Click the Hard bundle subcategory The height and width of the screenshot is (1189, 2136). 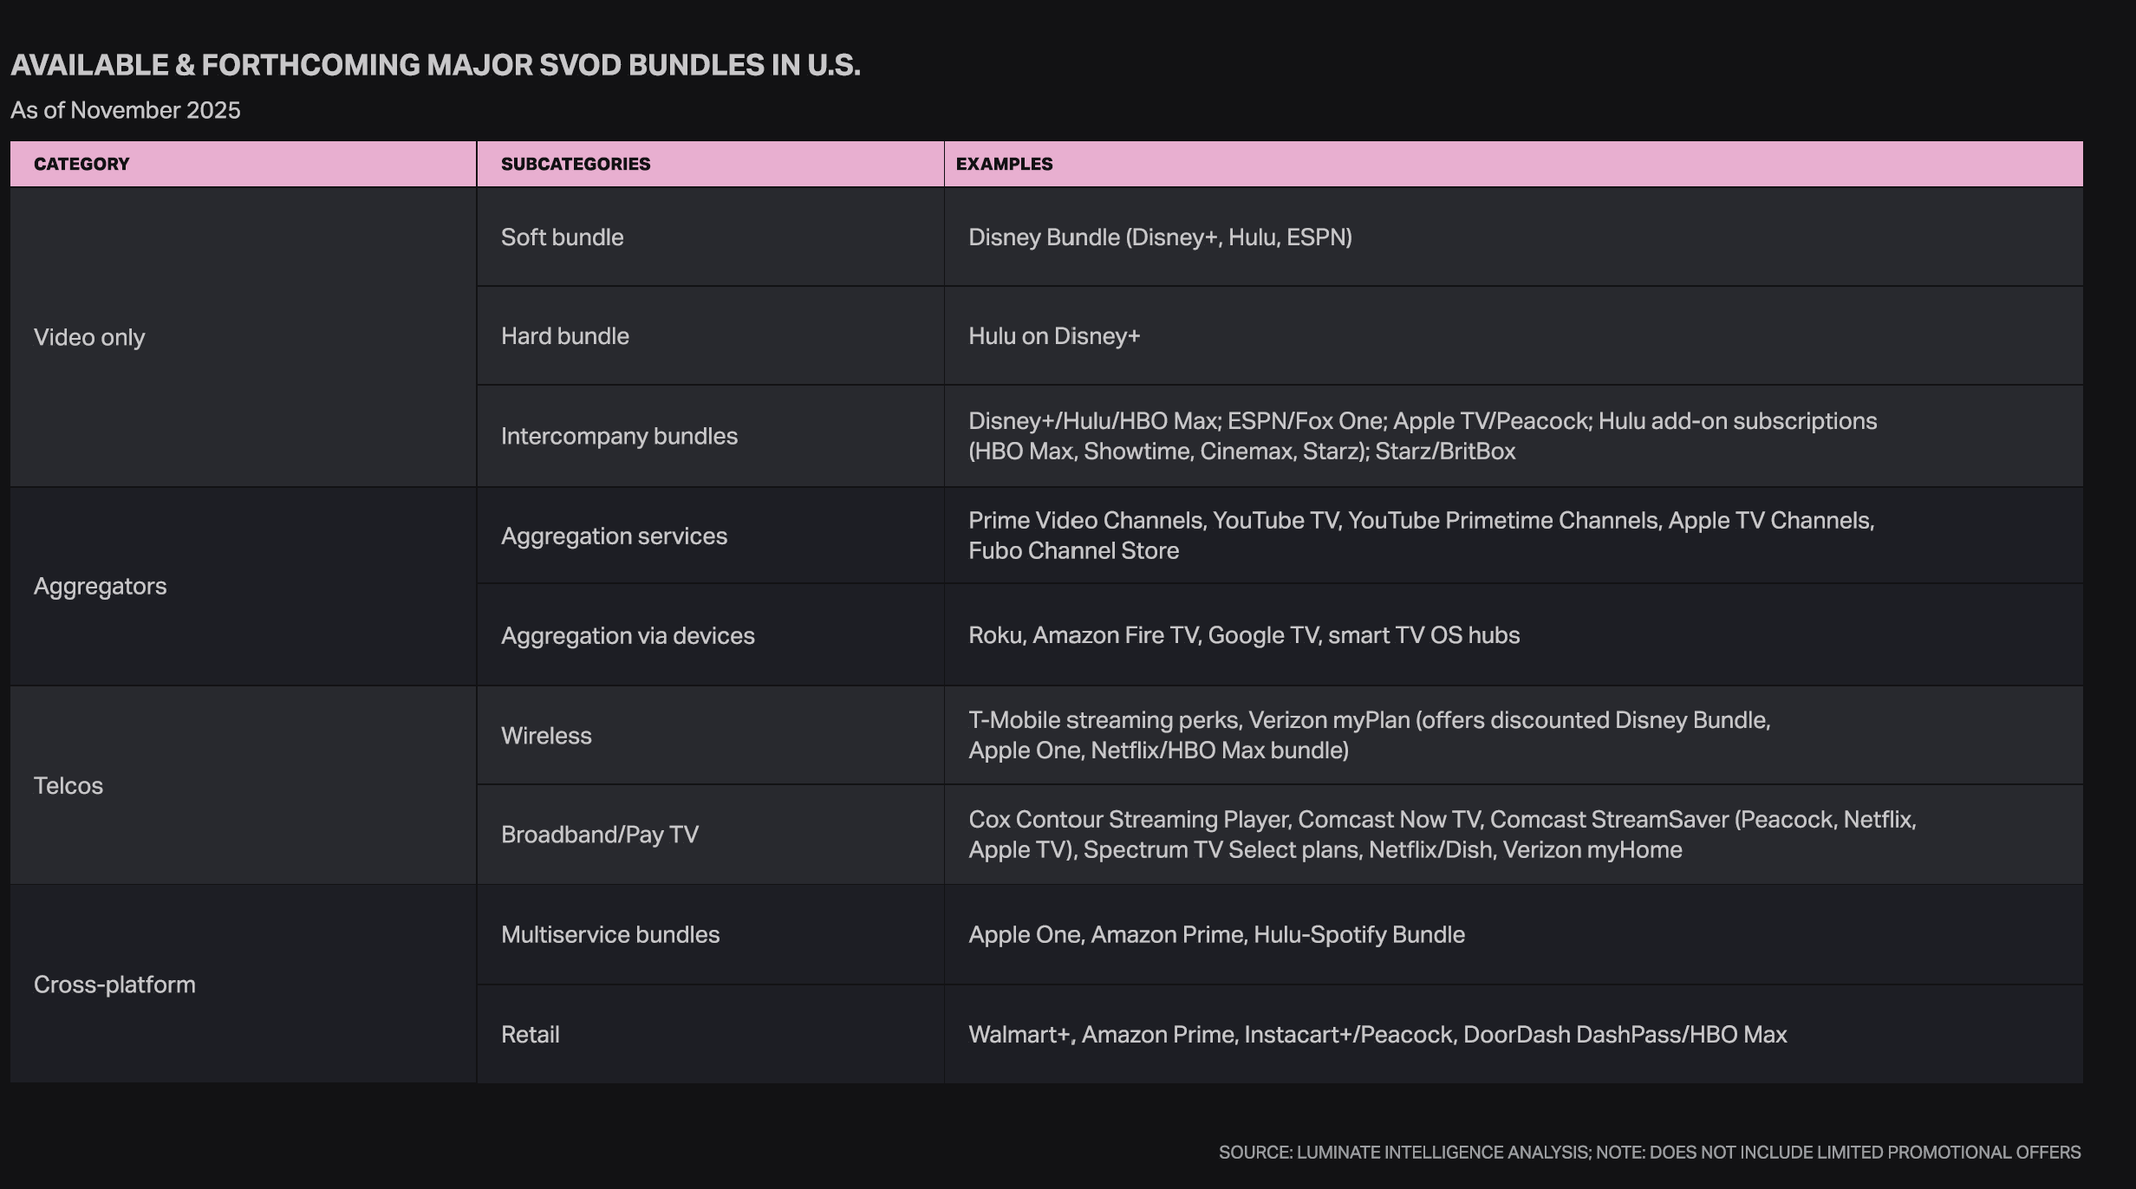click(x=565, y=336)
